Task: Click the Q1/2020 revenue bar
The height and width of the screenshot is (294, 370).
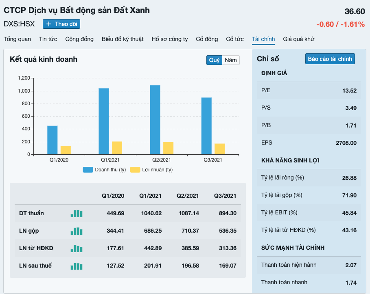Action: 53,140
